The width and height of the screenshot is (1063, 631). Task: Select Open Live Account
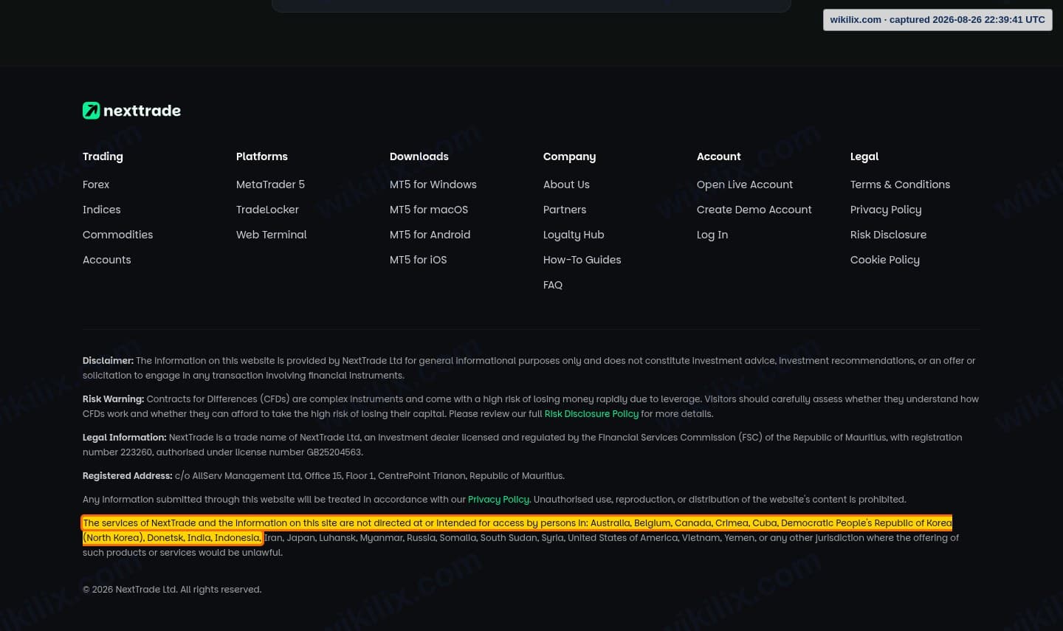coord(745,185)
